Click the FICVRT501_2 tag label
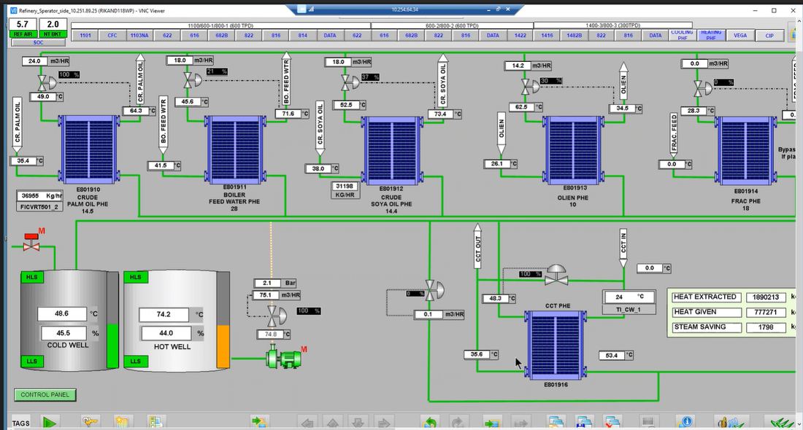803x430 pixels. point(39,207)
